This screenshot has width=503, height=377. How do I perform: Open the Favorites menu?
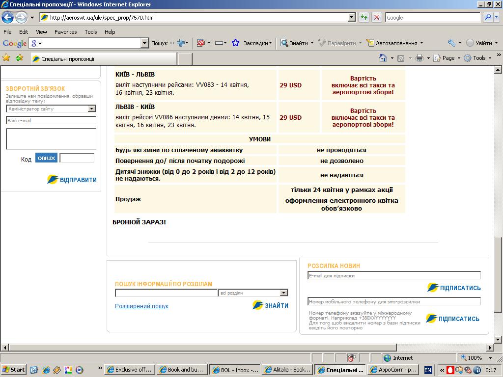[65, 32]
